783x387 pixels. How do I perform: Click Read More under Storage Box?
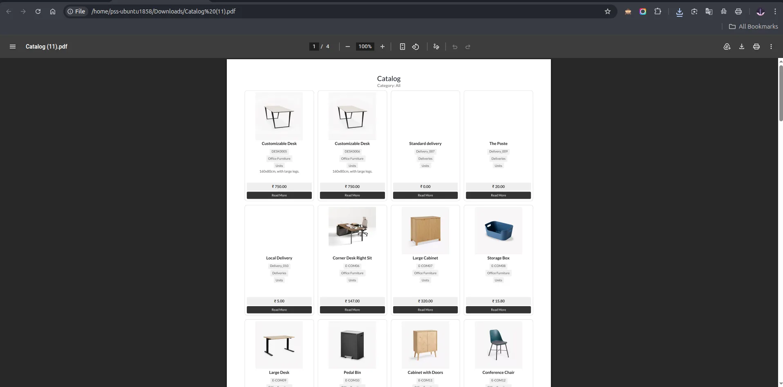point(498,310)
